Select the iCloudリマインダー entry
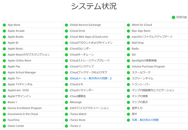The image size is (188, 130). point(82,90)
